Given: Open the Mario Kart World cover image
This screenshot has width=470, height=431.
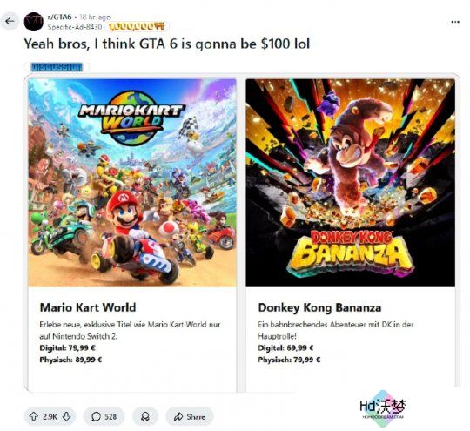Looking at the screenshot, I should point(132,183).
